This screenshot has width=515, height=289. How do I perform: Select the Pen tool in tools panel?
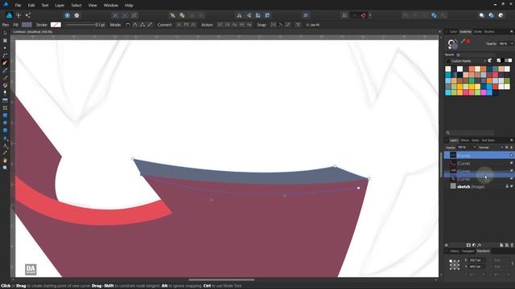[5, 63]
